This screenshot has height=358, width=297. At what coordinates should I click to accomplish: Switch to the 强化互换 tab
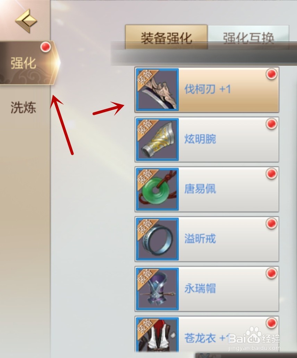[x=248, y=37]
